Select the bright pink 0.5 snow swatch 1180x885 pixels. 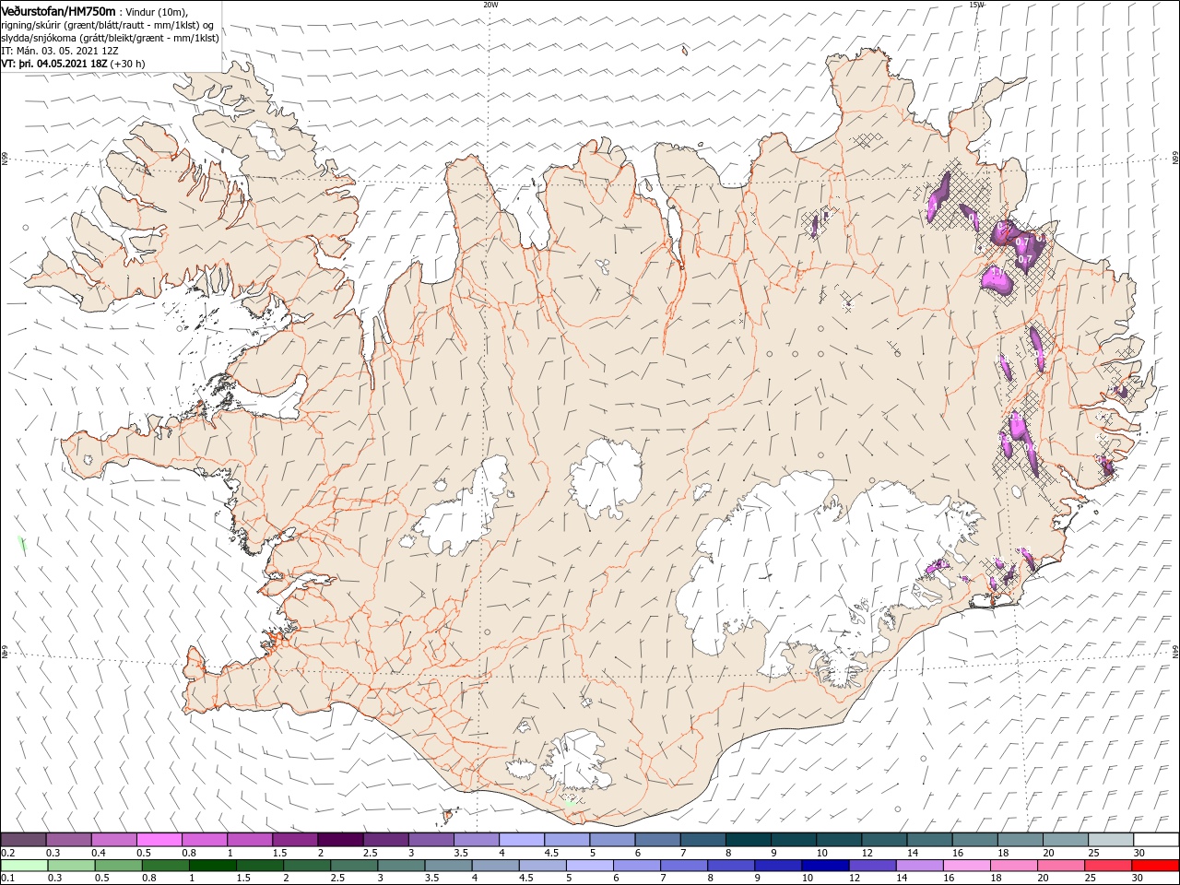[159, 840]
